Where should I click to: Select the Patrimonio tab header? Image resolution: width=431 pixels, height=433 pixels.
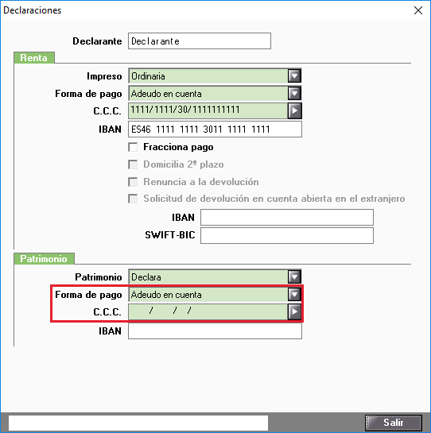coord(44,259)
